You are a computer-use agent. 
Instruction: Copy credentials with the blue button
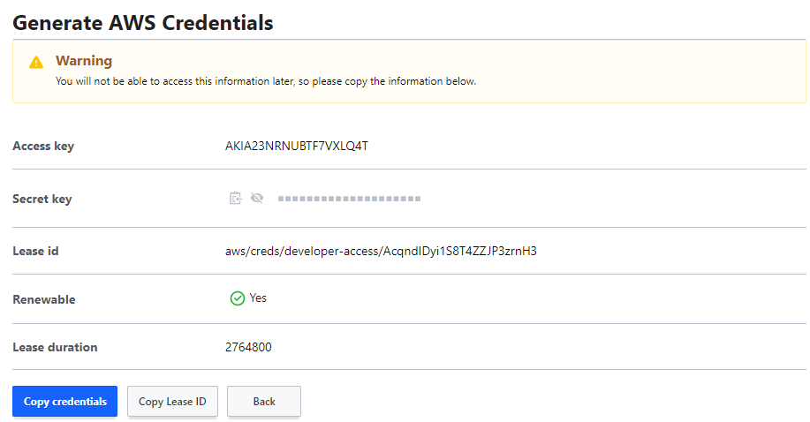tap(65, 402)
